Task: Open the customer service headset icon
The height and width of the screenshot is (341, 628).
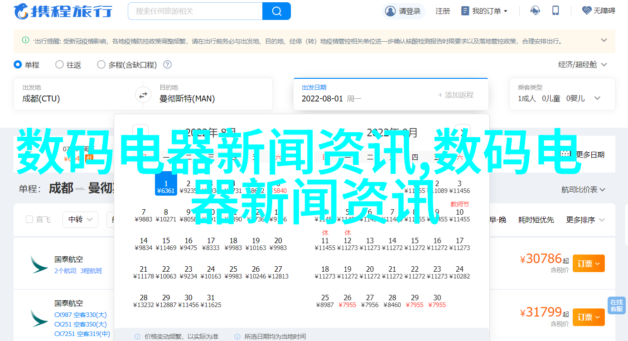Action: coord(535,11)
